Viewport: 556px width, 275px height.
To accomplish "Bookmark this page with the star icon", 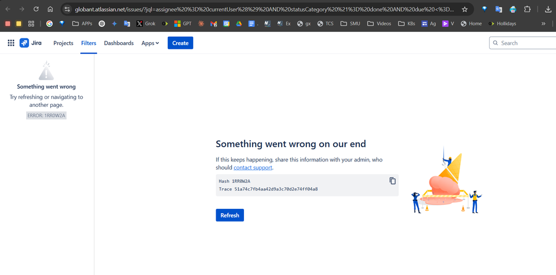I will pyautogui.click(x=465, y=9).
